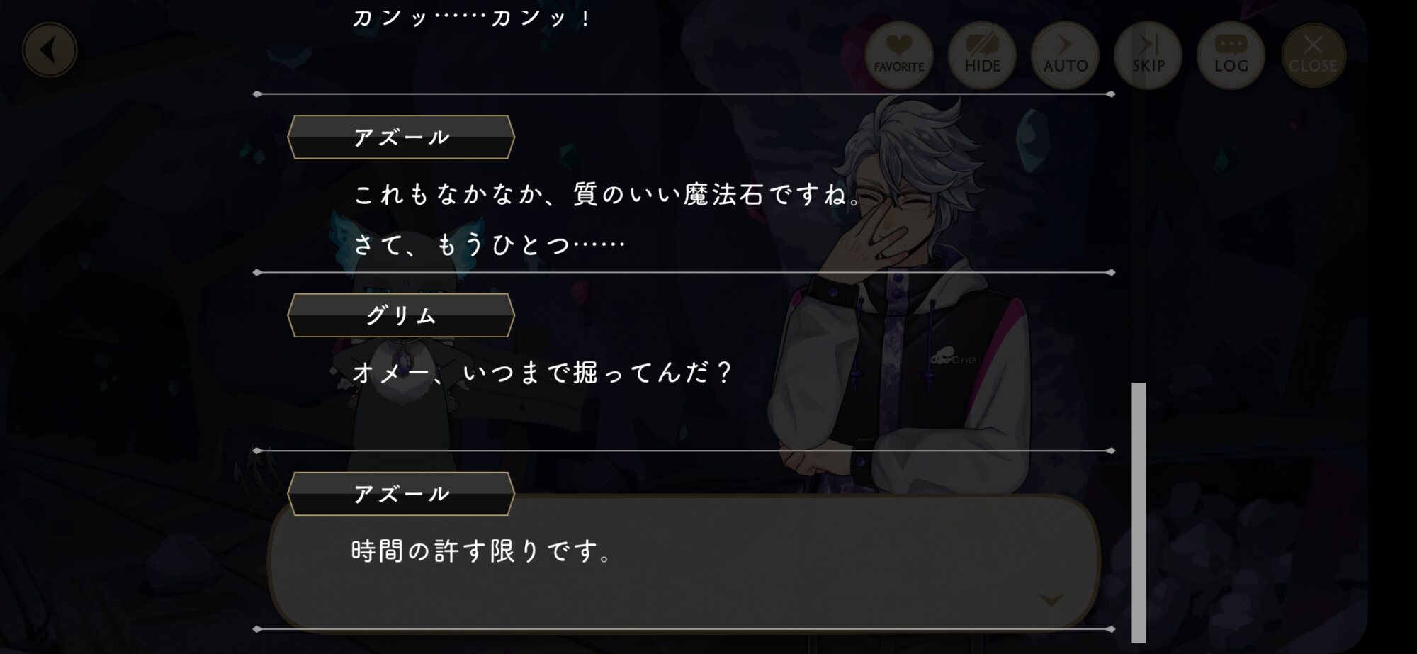This screenshot has width=1417, height=654.
Task: Tap the back arrow button
Action: coord(50,50)
